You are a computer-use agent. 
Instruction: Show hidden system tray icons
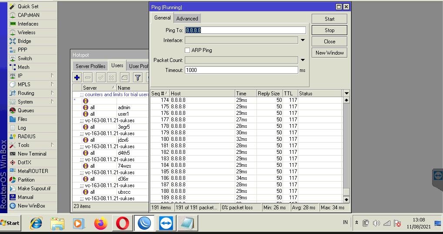pyautogui.click(x=357, y=223)
